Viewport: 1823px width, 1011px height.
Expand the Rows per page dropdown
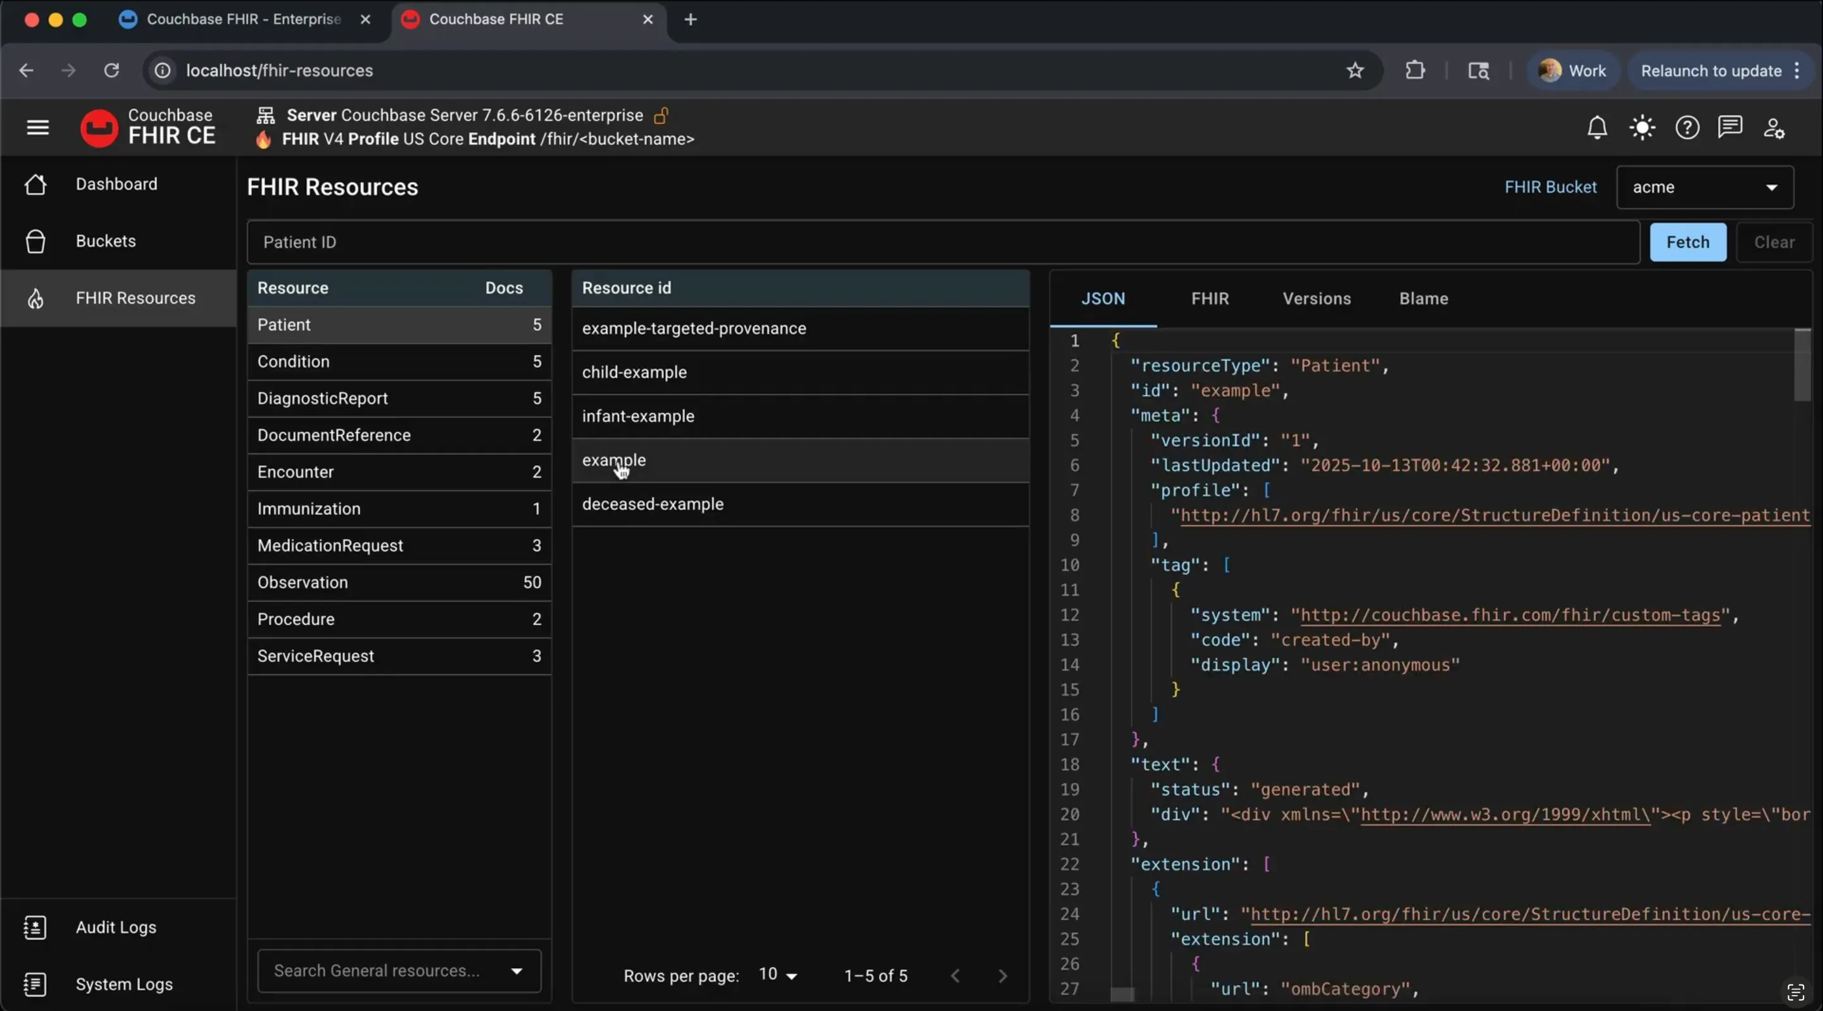tap(777, 975)
